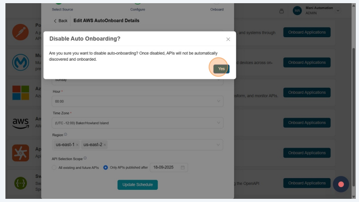Select All existing and future APIs option
The width and height of the screenshot is (359, 202).
coord(55,168)
